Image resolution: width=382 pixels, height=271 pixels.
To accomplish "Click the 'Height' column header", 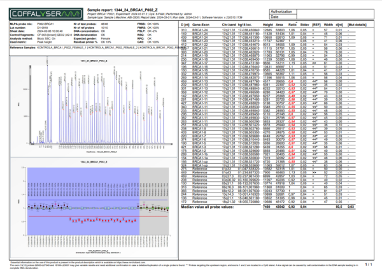I will click(268, 25).
